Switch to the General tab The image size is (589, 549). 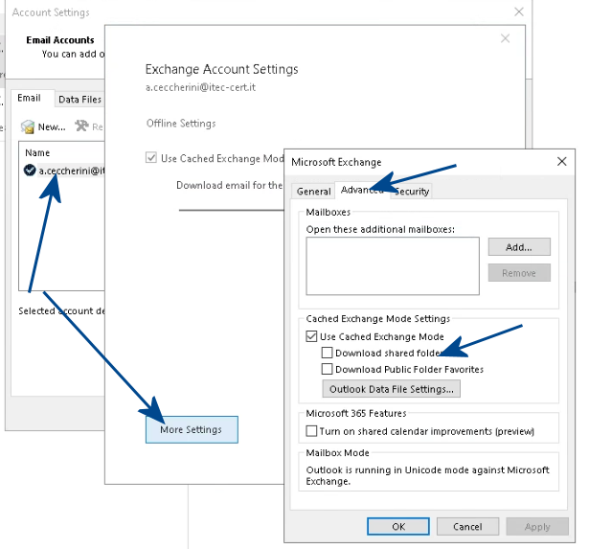point(313,192)
